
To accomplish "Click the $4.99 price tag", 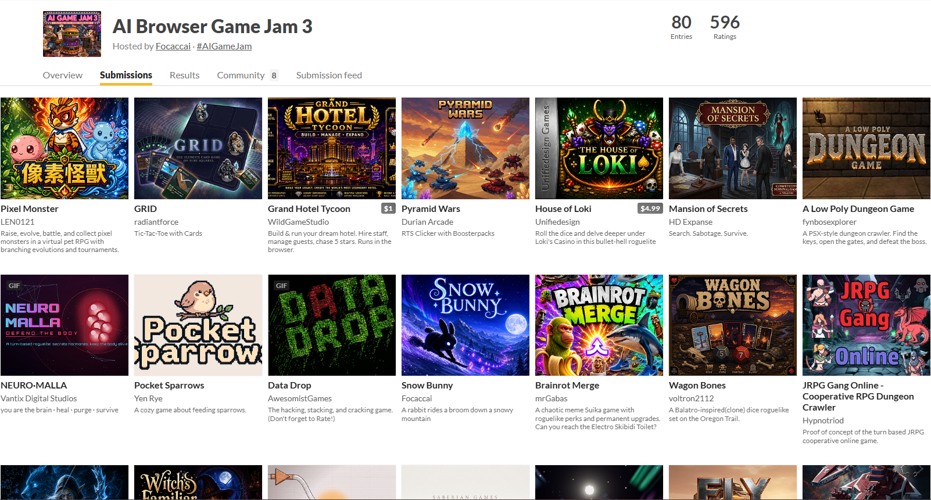I will [650, 208].
